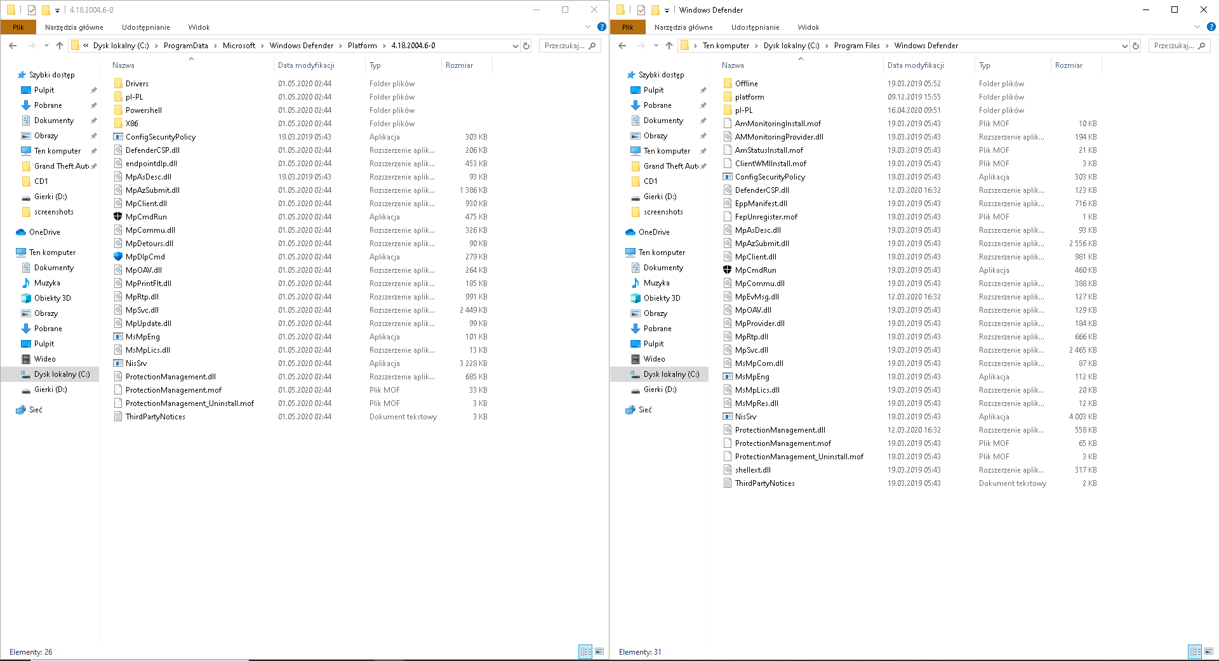Open the Offline folder in right window

(x=746, y=84)
